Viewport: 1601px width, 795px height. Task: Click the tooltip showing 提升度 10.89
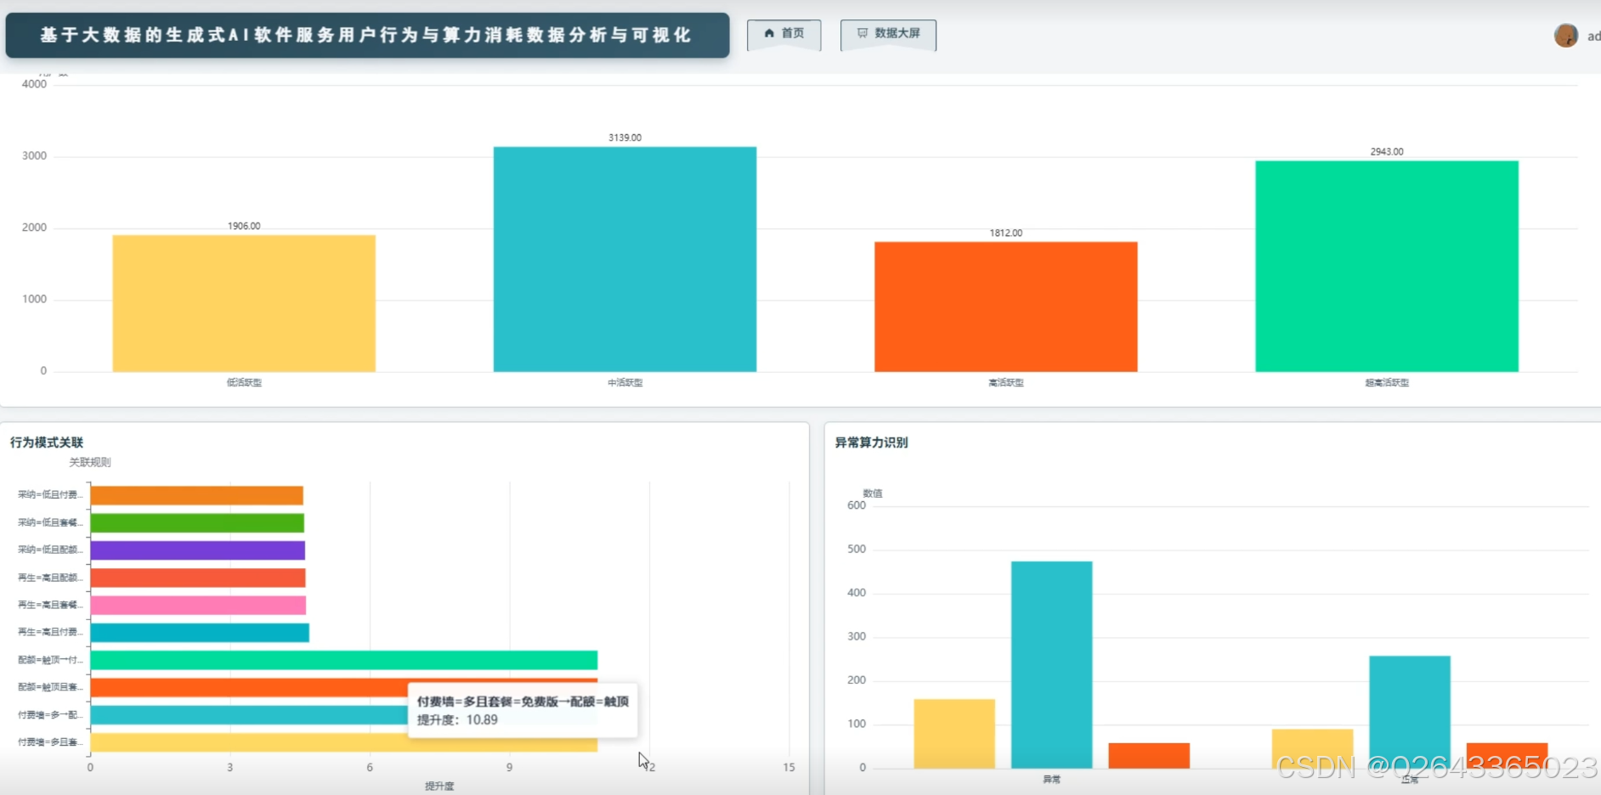[523, 711]
